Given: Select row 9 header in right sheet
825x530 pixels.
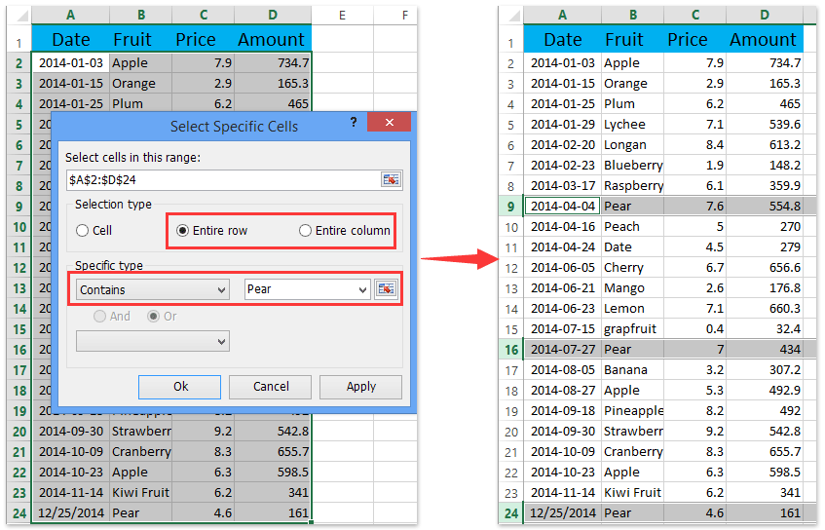Looking at the screenshot, I should tap(509, 206).
